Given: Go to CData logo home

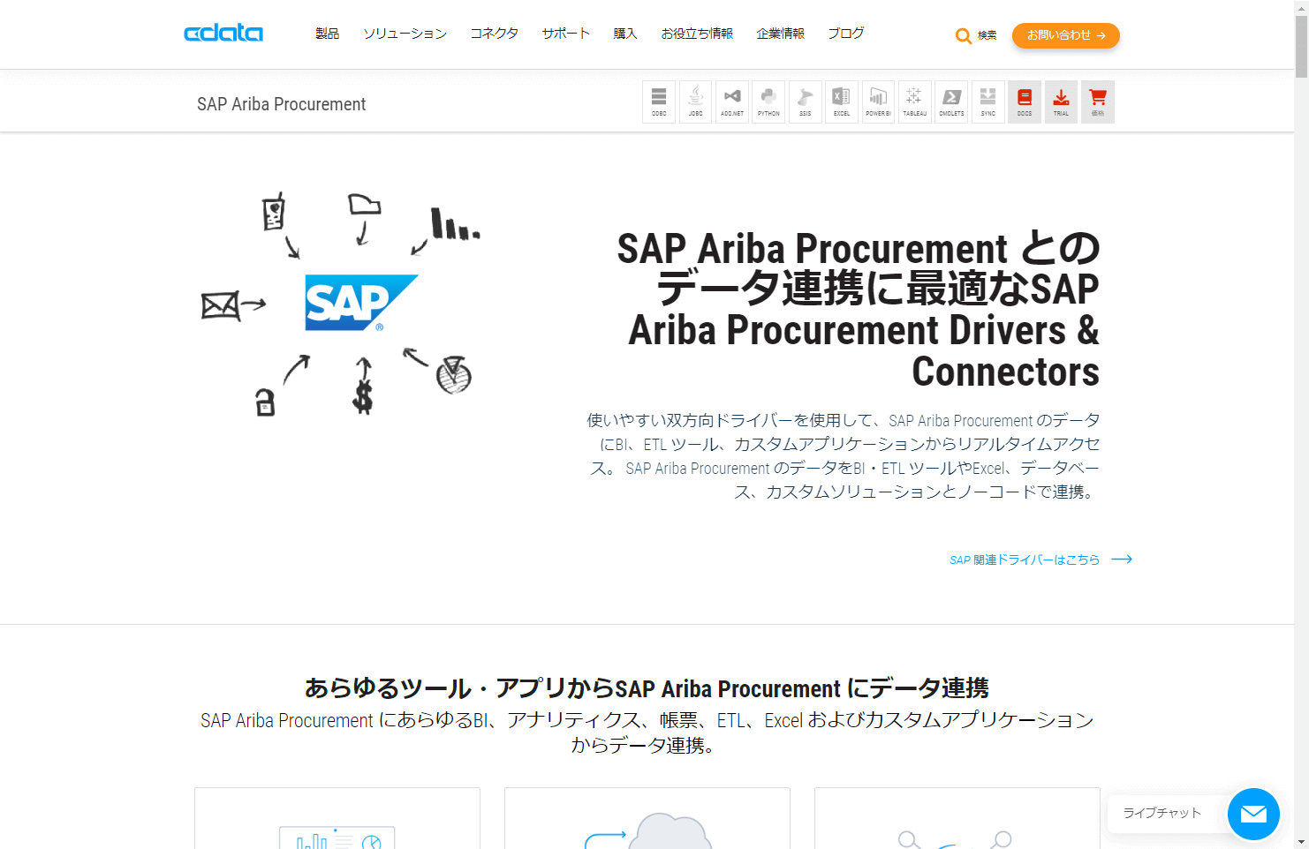Looking at the screenshot, I should click(223, 34).
